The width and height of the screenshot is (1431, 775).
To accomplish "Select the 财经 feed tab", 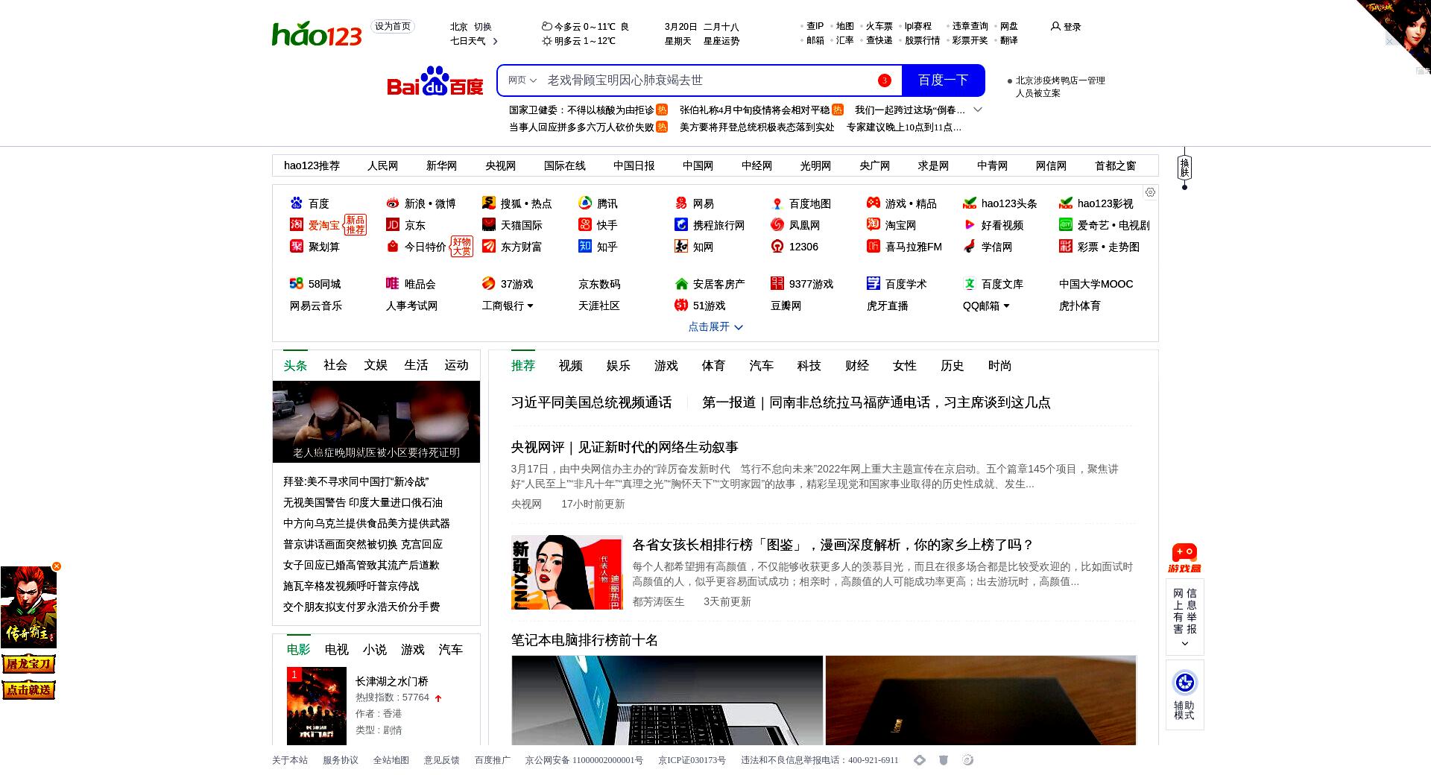I will (857, 366).
